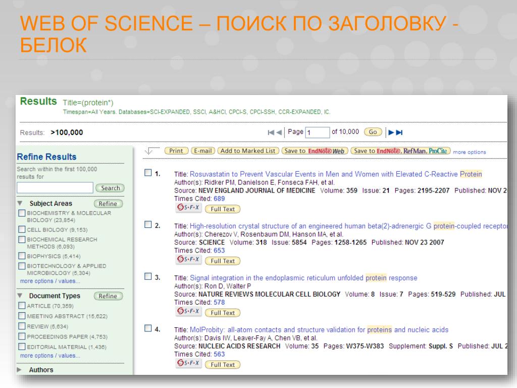Click the Title=(protein*) query text
This screenshot has height=388, width=517.
pos(88,103)
